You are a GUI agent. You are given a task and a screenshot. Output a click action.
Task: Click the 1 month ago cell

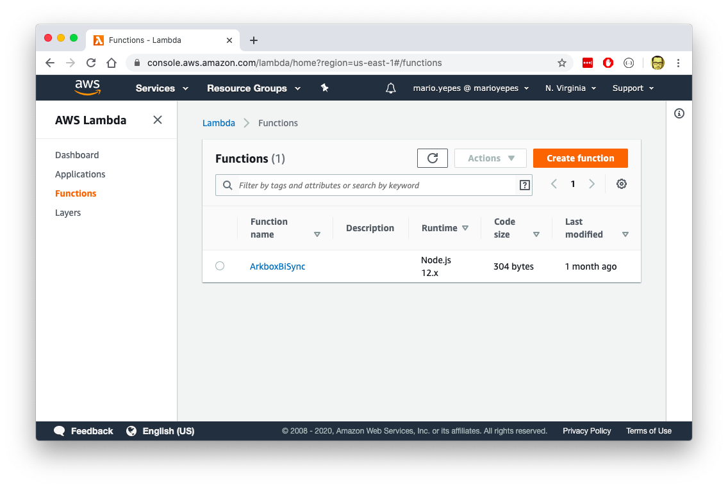(x=591, y=266)
